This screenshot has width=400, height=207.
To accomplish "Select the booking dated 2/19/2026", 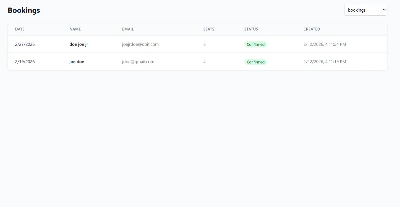I will coord(25,61).
